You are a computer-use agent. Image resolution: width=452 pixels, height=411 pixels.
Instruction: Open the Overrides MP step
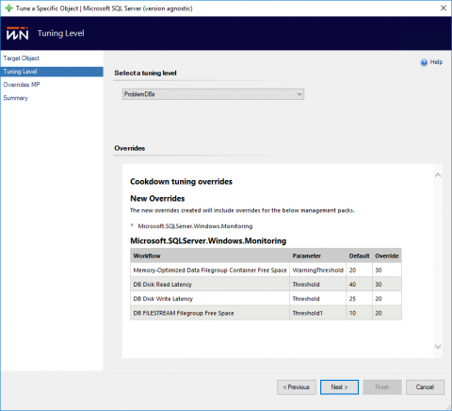[22, 85]
